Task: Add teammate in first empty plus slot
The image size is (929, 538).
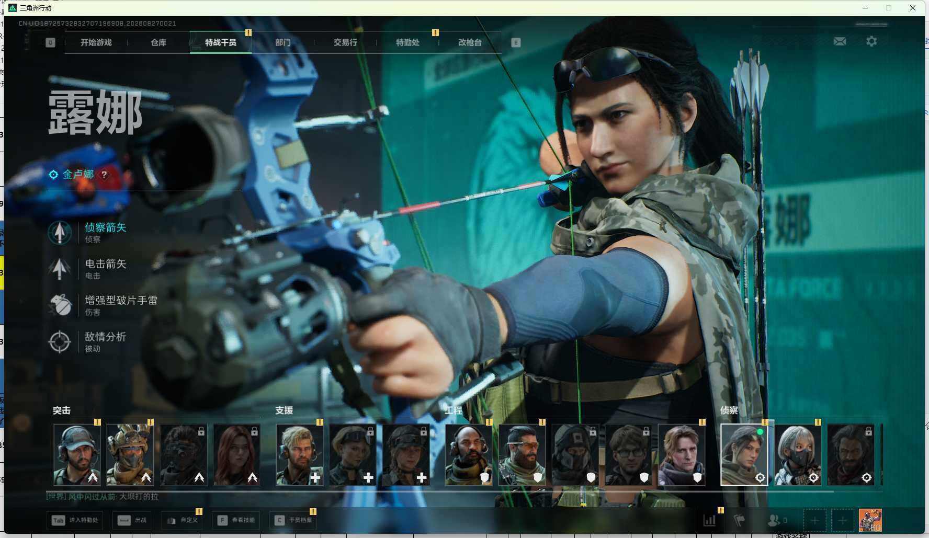Action: click(814, 520)
